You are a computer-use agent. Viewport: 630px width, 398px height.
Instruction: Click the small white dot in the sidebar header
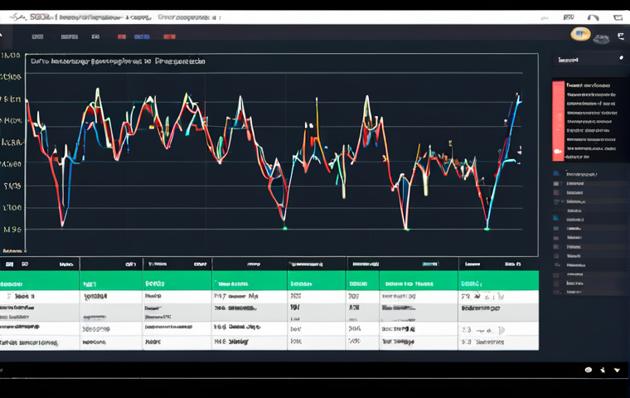click(x=621, y=58)
